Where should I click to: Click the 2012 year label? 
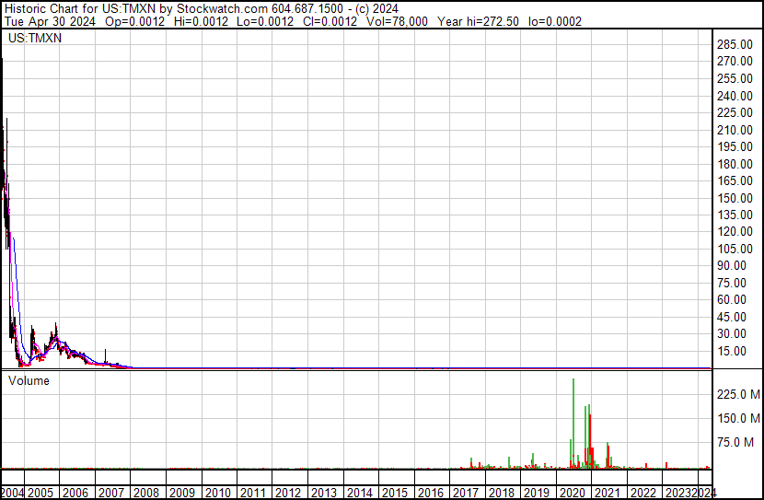pos(288,493)
